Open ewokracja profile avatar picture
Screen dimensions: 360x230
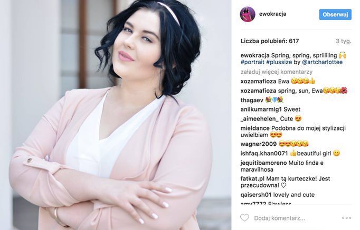pyautogui.click(x=248, y=14)
